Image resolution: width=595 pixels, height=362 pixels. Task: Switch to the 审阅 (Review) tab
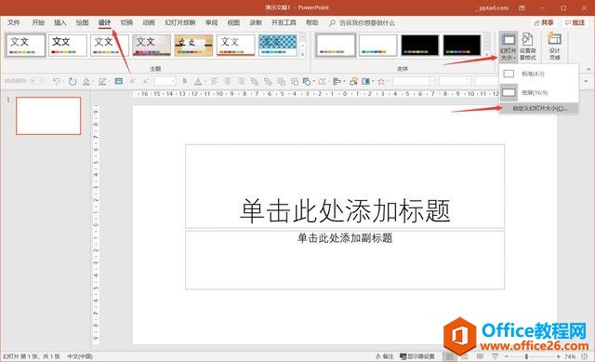pos(212,22)
